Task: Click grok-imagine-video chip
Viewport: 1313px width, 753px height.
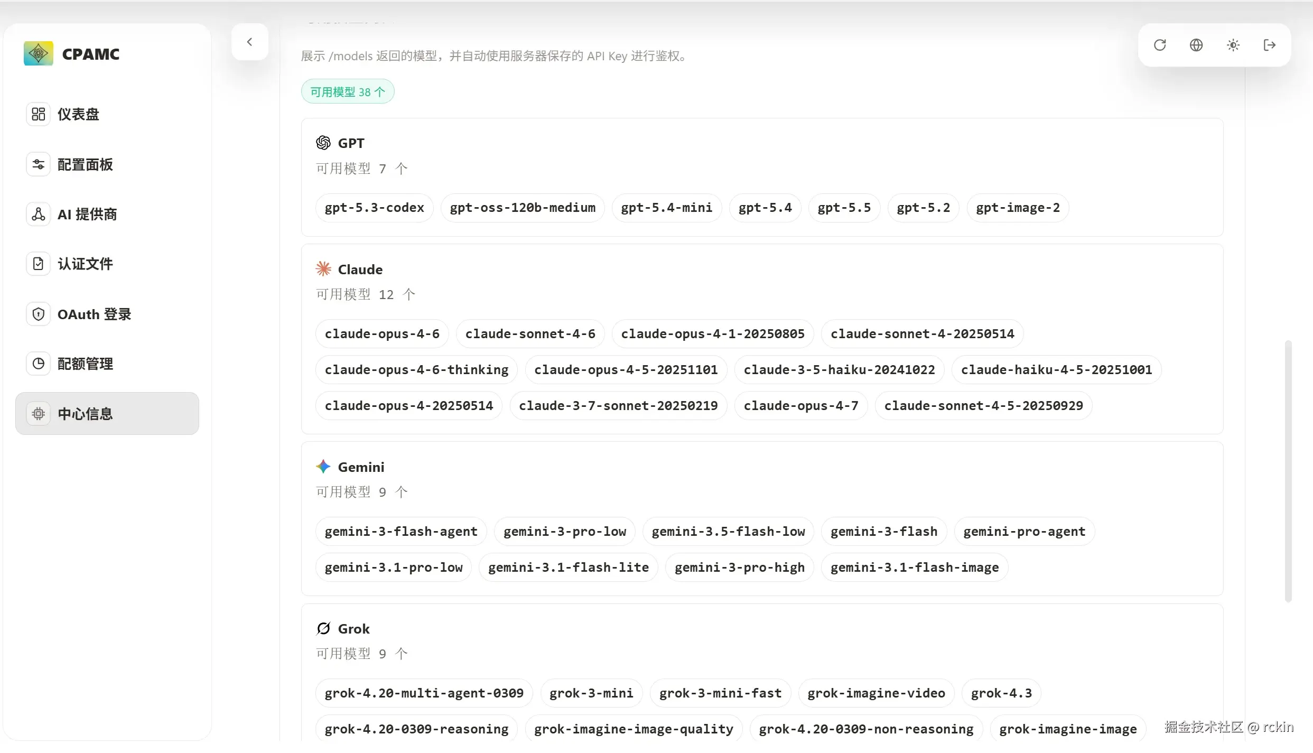Action: [877, 693]
